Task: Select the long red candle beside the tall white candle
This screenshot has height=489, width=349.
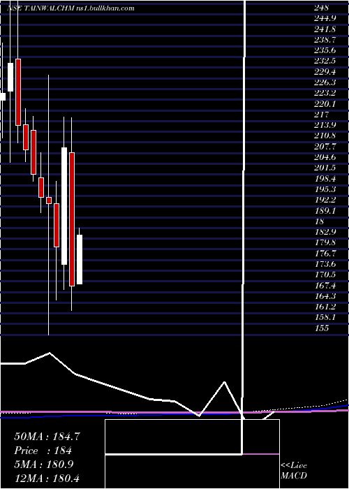Action: (72, 219)
